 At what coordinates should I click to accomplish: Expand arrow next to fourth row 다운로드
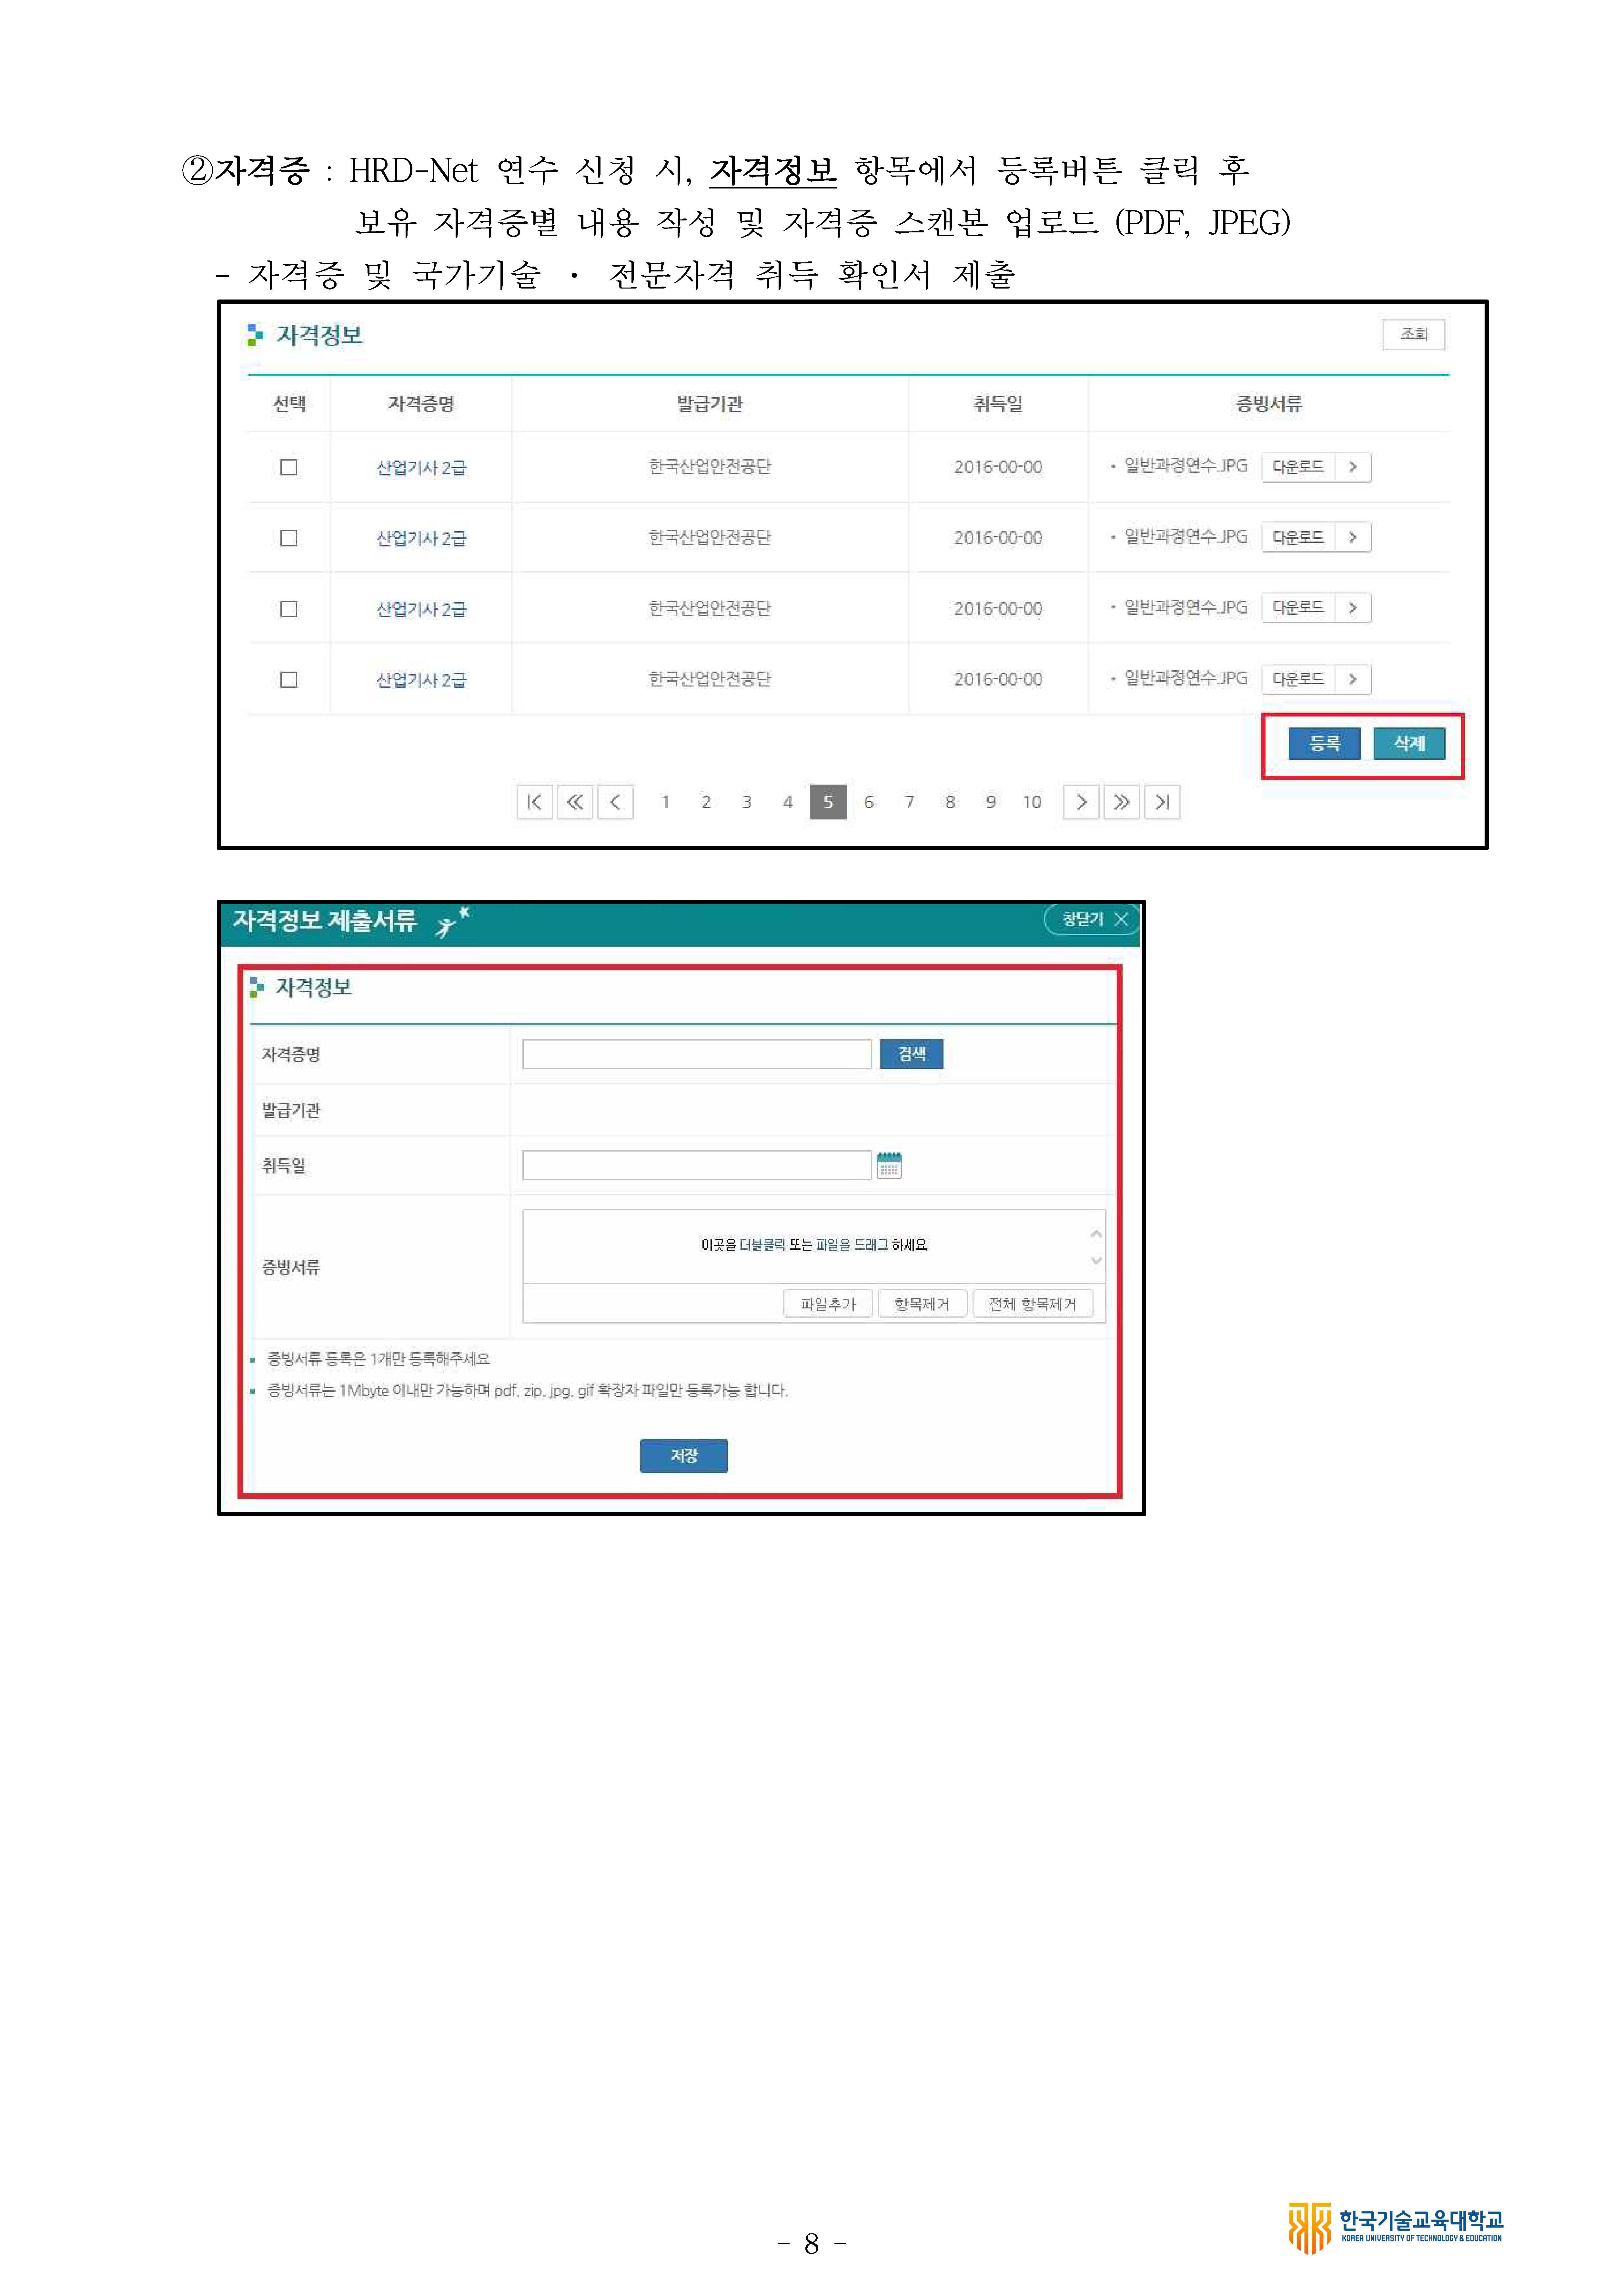pyautogui.click(x=1353, y=679)
